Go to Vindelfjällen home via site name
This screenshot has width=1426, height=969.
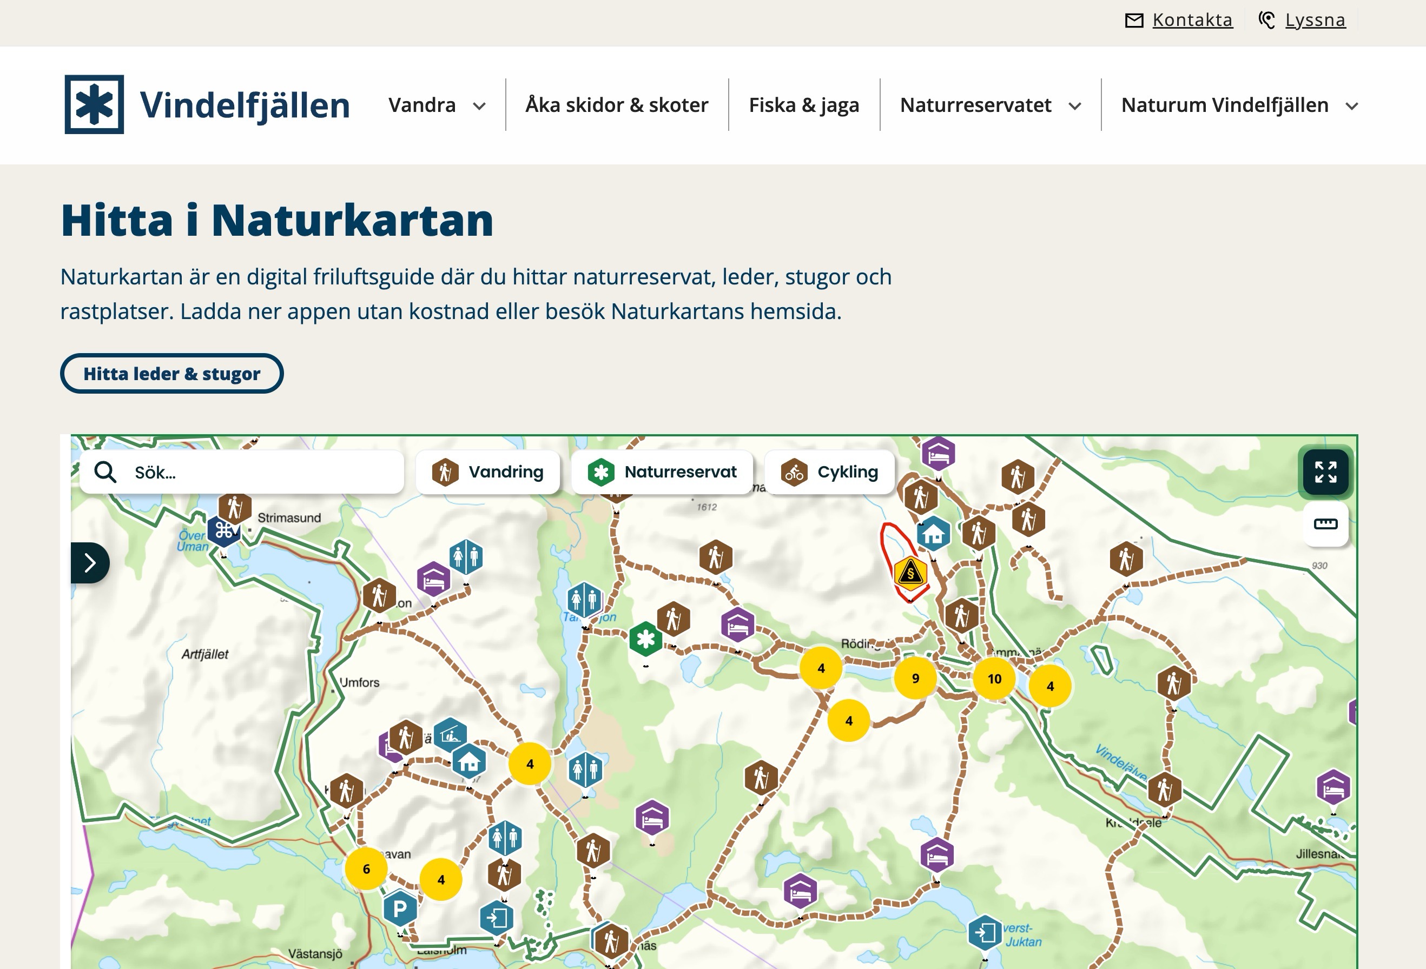(x=245, y=105)
